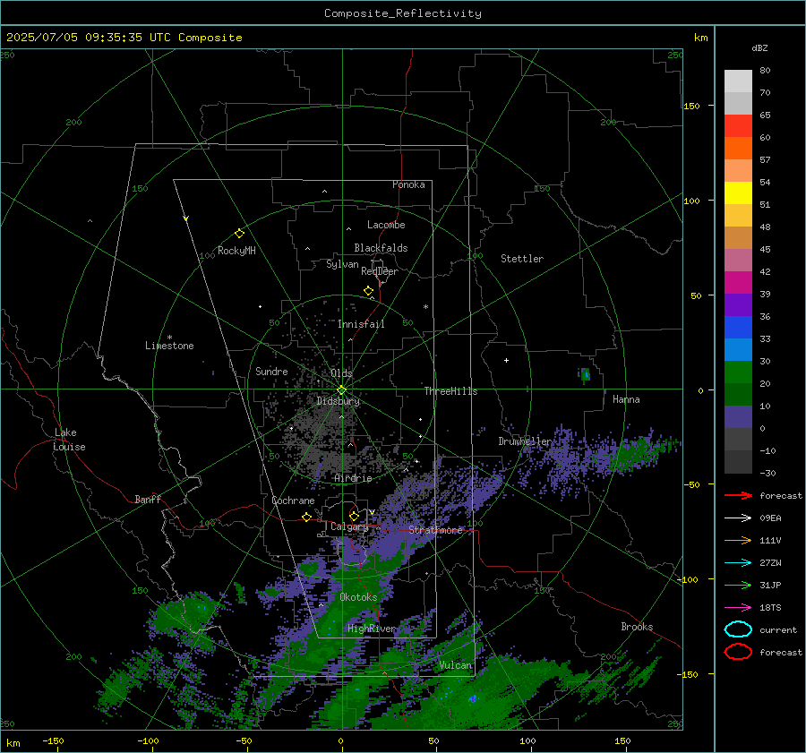Click the red forecast ellipse icon
806x753 pixels.
[x=738, y=652]
